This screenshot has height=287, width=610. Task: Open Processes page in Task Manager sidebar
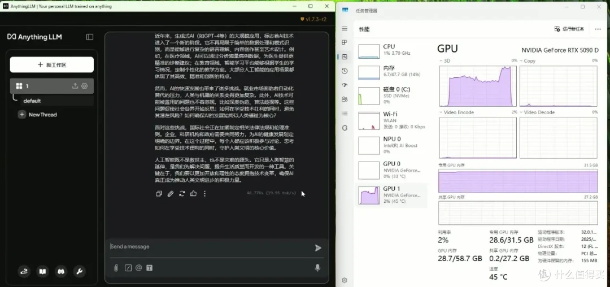tap(345, 42)
